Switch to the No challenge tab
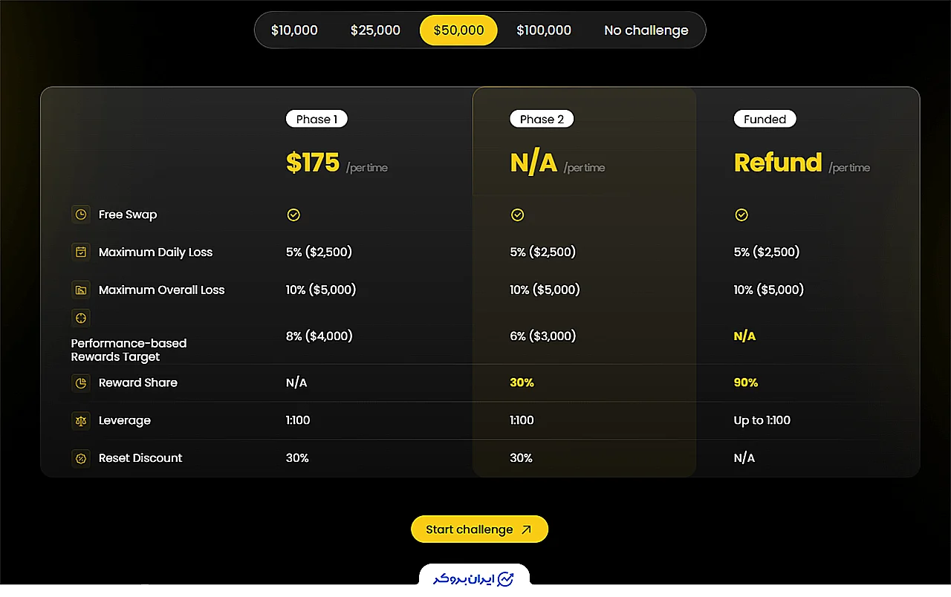The height and width of the screenshot is (597, 951). [646, 30]
